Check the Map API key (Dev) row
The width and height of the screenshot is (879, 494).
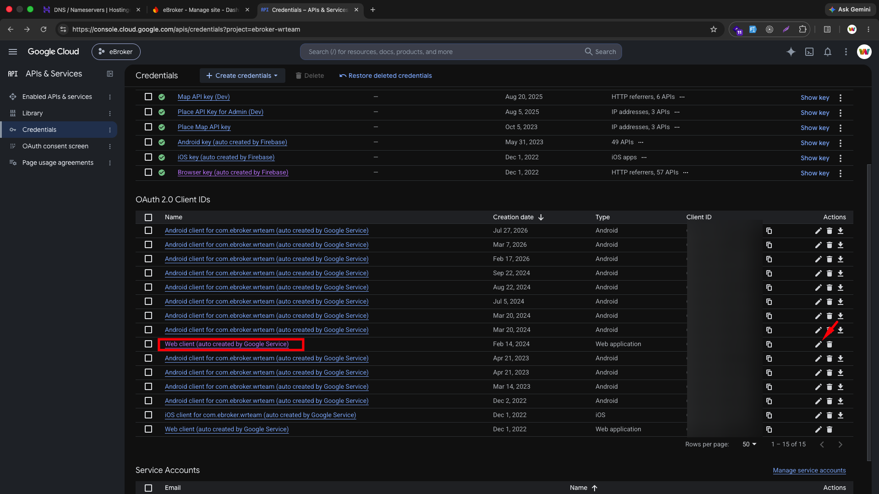pos(148,97)
